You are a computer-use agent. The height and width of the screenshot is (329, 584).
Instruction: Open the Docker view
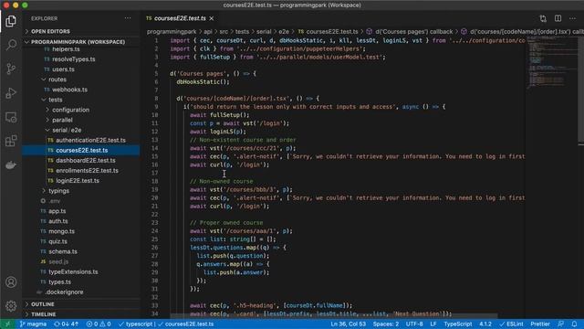click(11, 164)
